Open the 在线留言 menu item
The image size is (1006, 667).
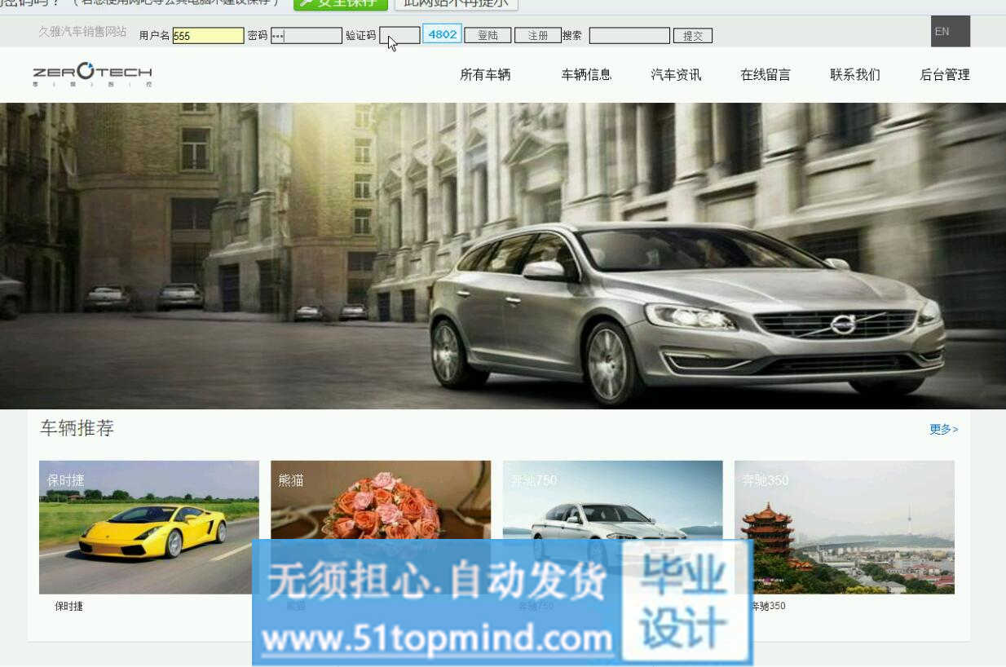tap(766, 75)
